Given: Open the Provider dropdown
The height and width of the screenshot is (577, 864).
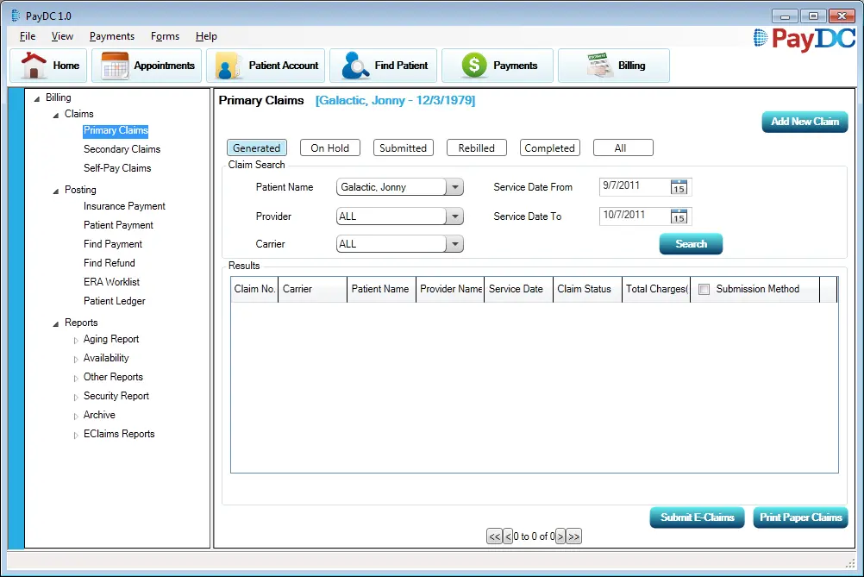Looking at the screenshot, I should [454, 216].
